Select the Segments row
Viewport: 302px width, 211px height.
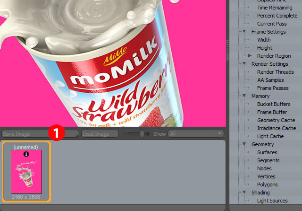pos(268,160)
